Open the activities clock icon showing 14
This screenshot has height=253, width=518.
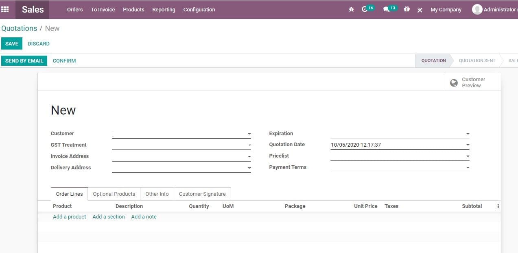click(x=365, y=9)
